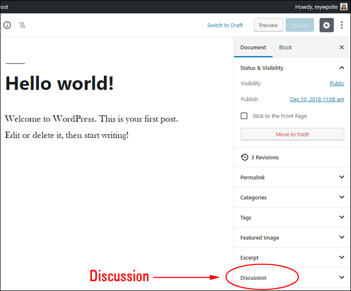Click the Publish label
The image size is (351, 291).
[x=249, y=99]
